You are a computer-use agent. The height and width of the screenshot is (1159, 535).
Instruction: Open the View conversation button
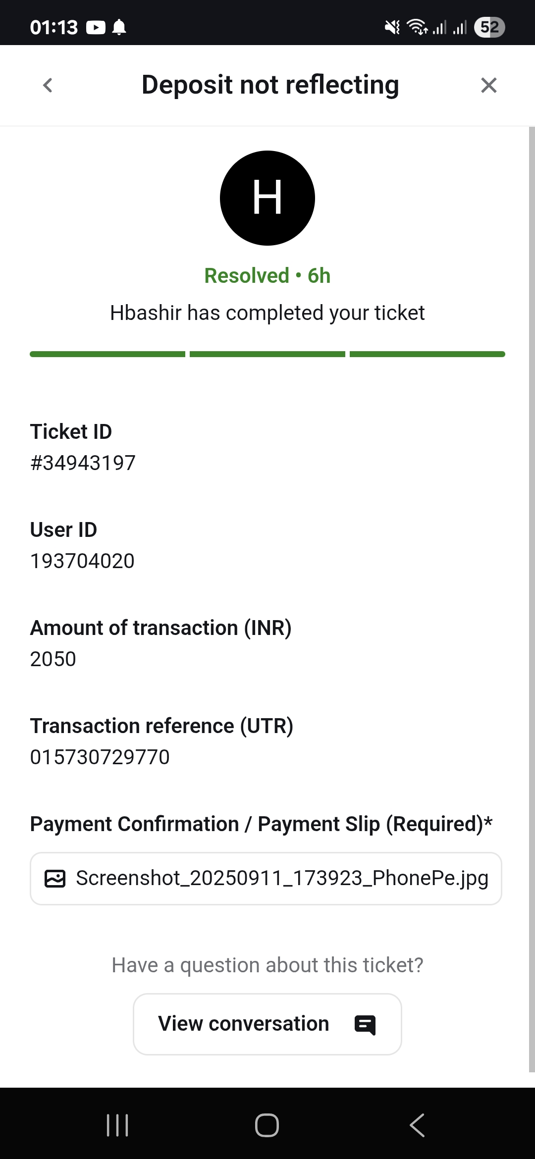[x=267, y=1024]
